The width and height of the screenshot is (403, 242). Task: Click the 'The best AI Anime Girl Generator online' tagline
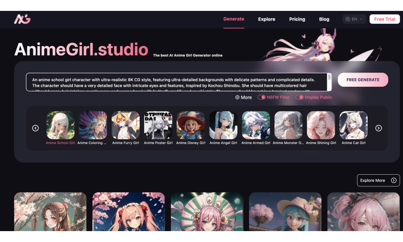pyautogui.click(x=188, y=55)
